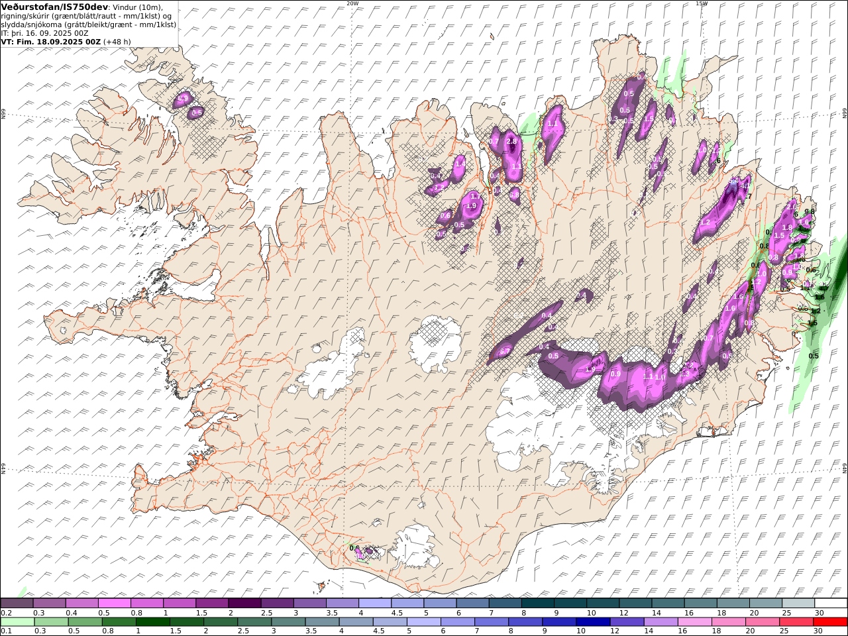Pick the darkest purple snow swatch at 2 mm

pos(244,603)
